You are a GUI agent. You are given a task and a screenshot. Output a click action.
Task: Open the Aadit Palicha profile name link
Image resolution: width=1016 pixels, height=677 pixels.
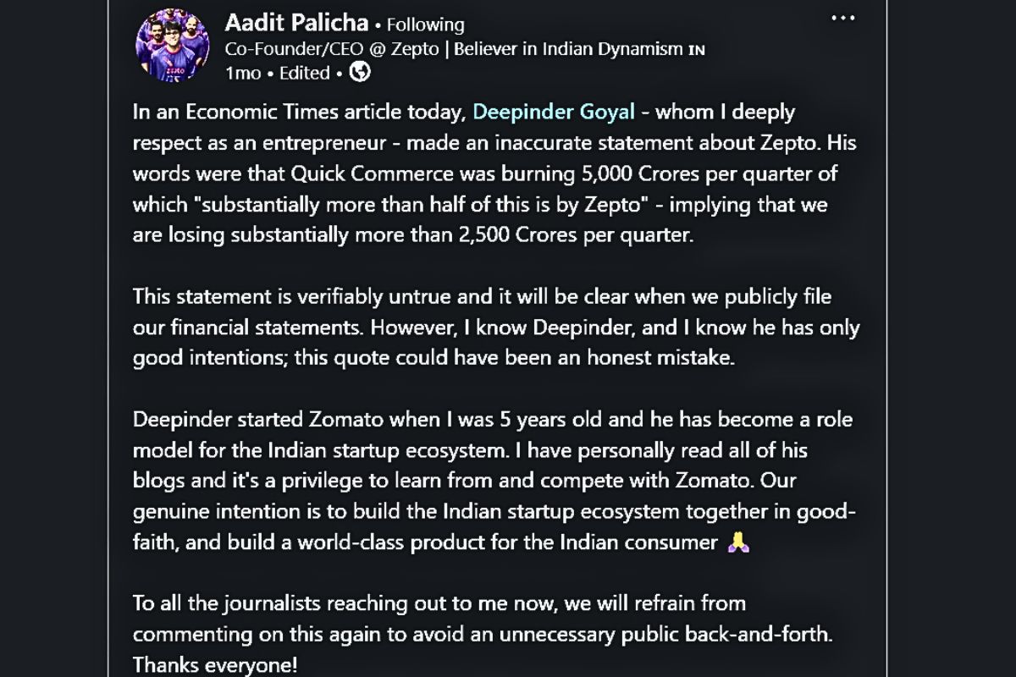295,23
